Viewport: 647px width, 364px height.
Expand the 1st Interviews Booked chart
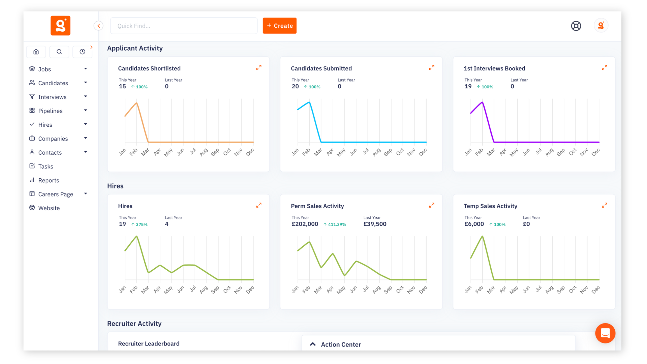[x=604, y=67]
